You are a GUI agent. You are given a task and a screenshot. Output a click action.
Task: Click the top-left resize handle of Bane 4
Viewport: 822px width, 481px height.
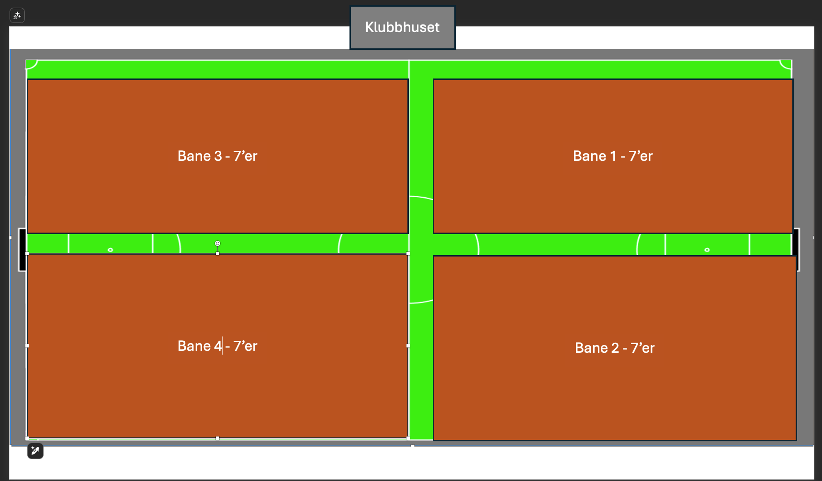pos(27,254)
